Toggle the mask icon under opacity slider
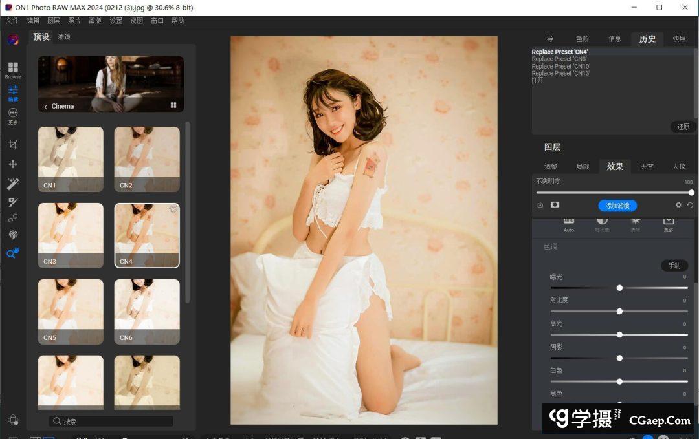Screen dimensions: 699x439 point(555,205)
